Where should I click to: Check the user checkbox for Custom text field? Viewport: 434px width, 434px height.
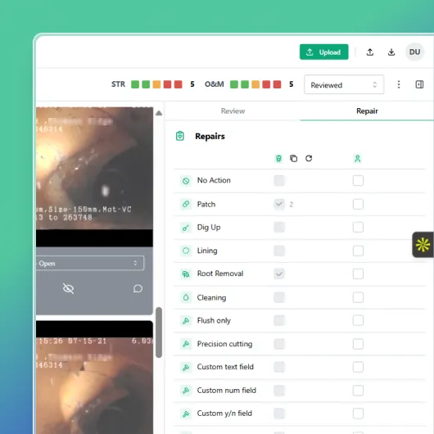(x=358, y=367)
